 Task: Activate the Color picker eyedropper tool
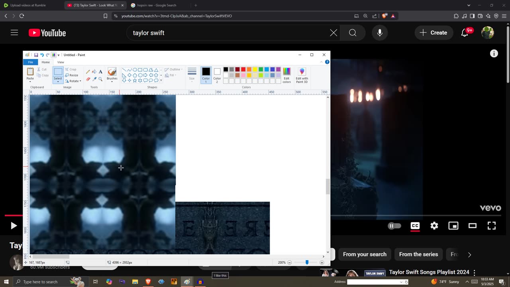(x=94, y=79)
